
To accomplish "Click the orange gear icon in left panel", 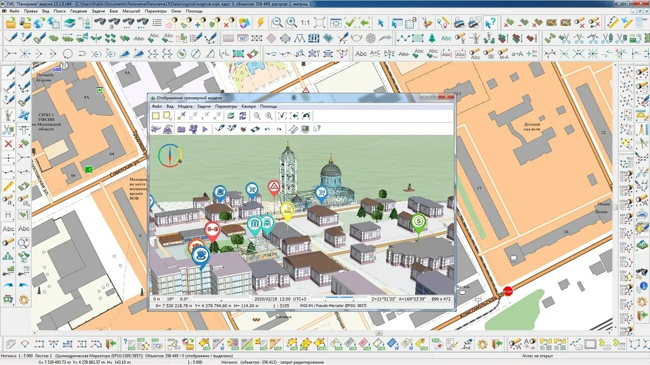I will point(23,300).
